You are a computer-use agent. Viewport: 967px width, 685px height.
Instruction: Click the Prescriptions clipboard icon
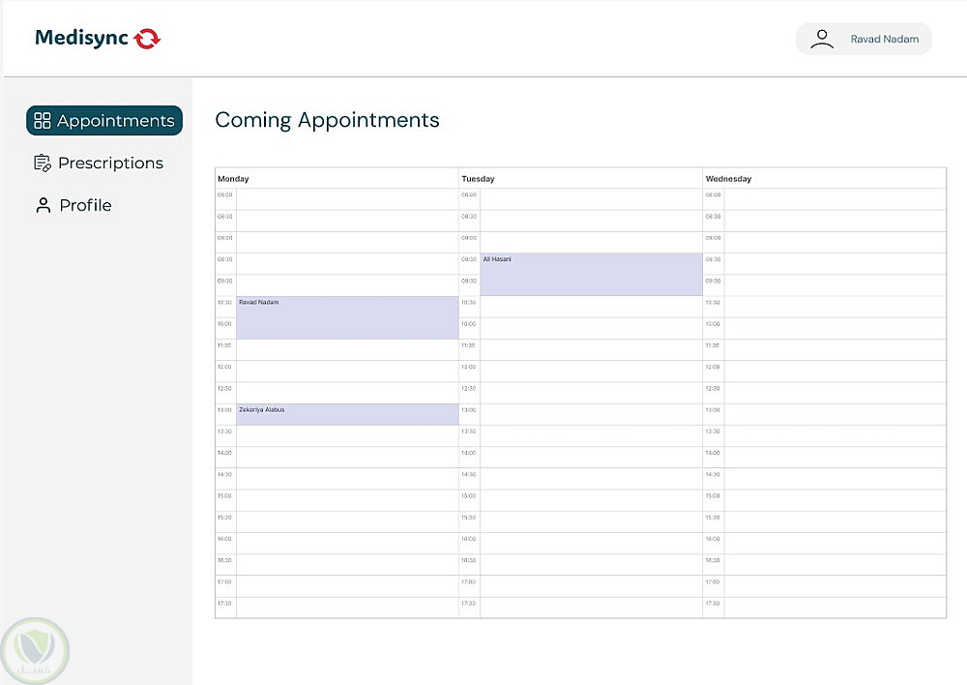point(43,164)
